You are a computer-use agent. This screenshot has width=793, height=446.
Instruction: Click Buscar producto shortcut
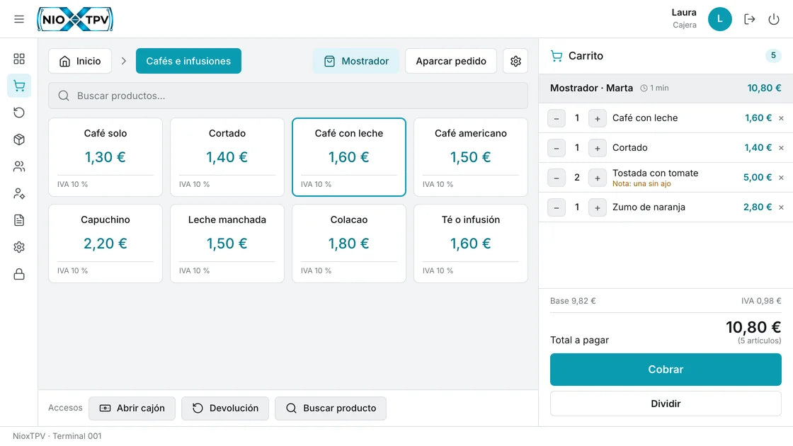click(331, 408)
